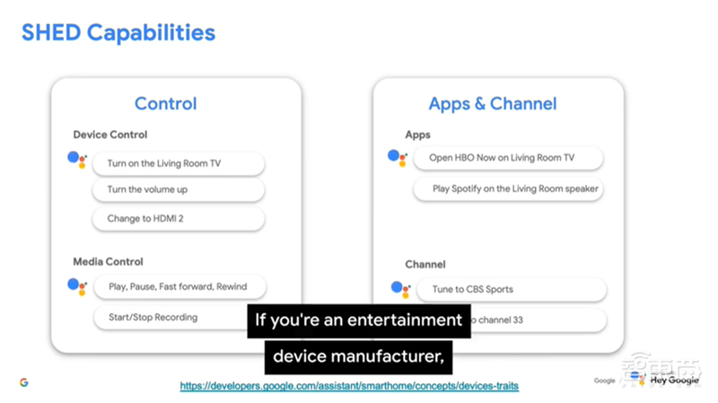Click the 'Apps & Channel' card heading

coord(492,103)
